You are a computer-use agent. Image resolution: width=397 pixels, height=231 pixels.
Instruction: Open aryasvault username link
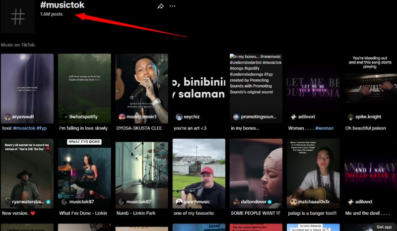tap(23, 117)
